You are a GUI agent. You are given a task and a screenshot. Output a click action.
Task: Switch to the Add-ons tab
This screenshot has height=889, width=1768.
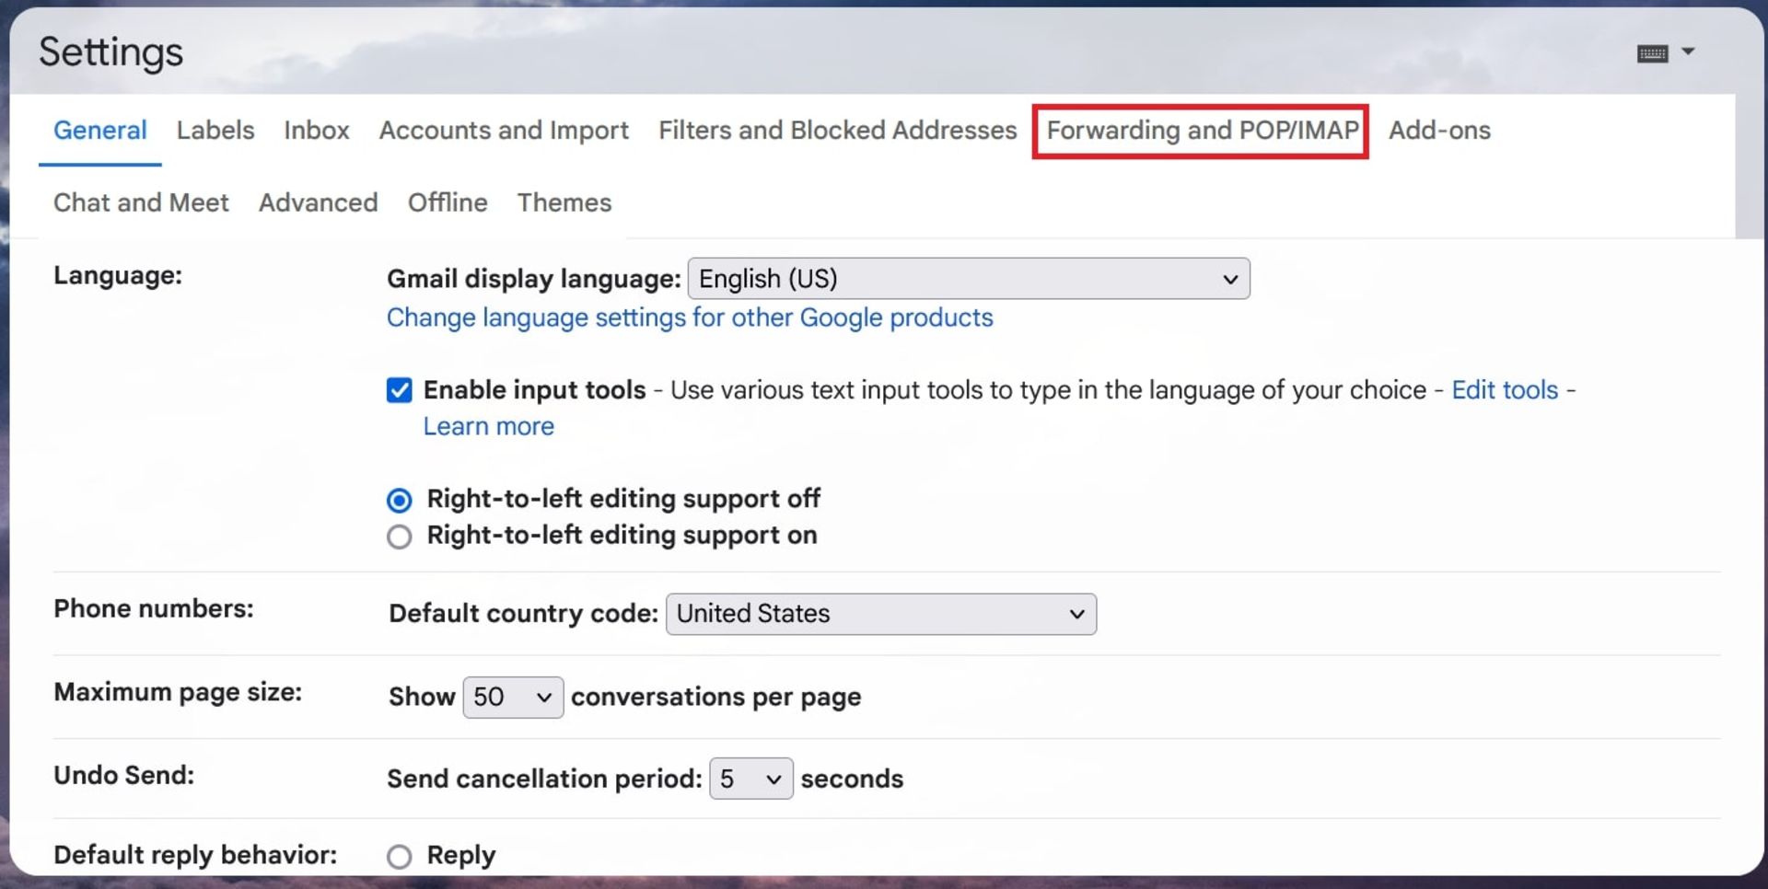1438,131
